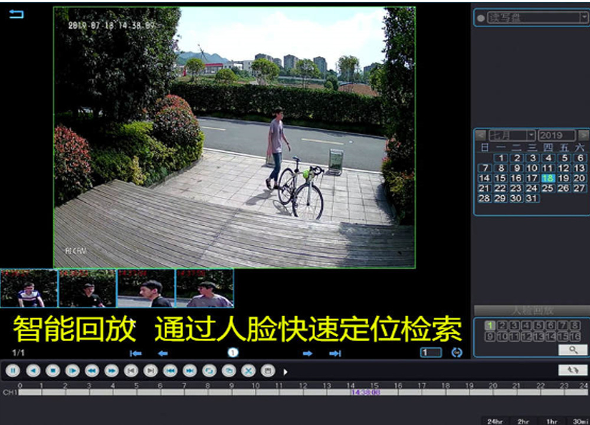Go to last face results page
590x425 pixels.
[335, 353]
